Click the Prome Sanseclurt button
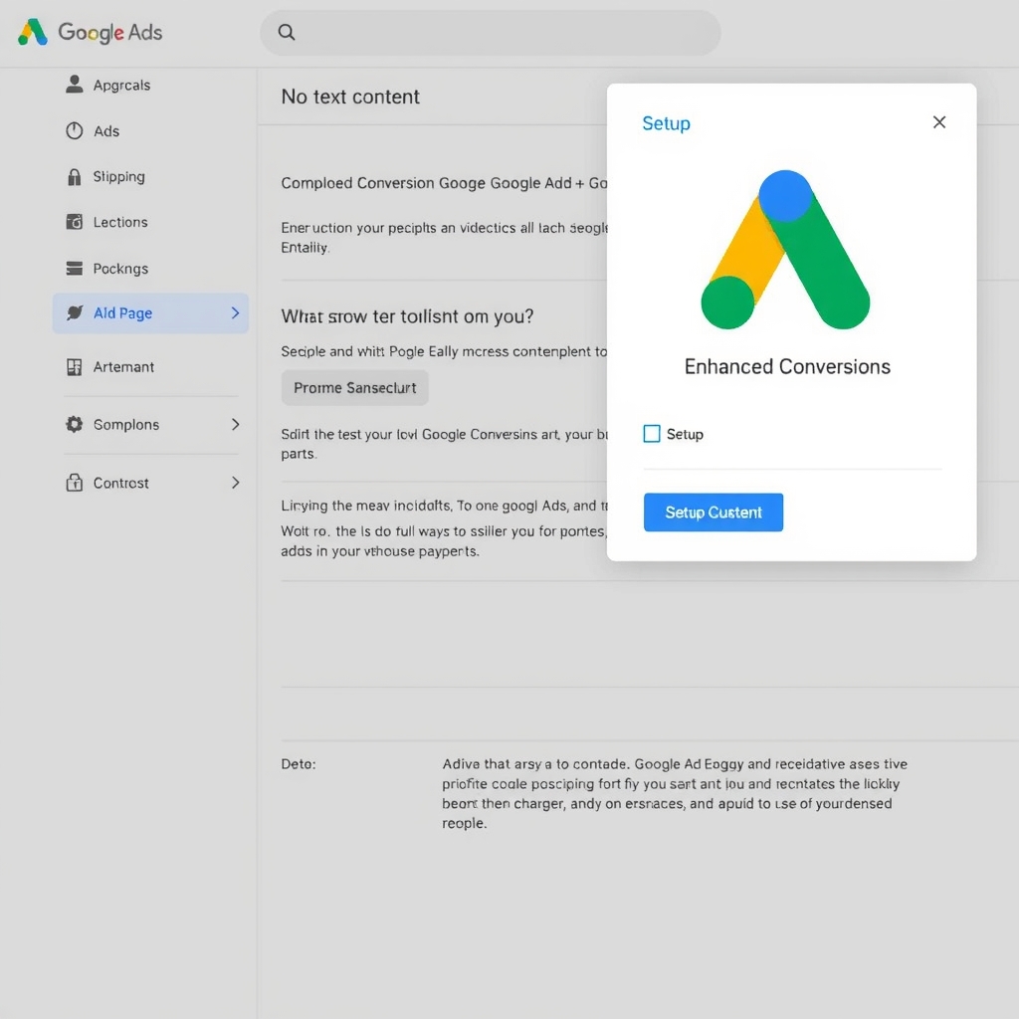Viewport: 1019px width, 1019px height. pos(355,388)
